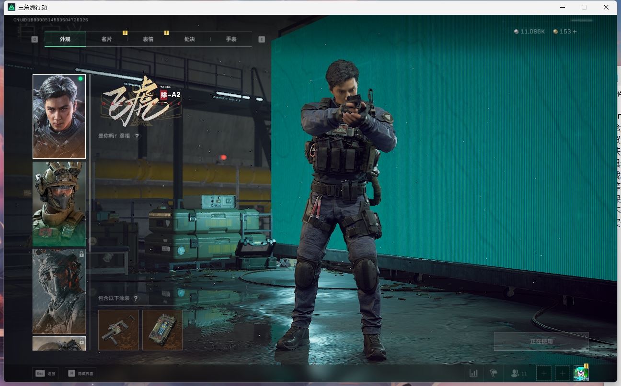
Task: Click the help icon beside 是你吗？彦祖
Action: tap(137, 136)
